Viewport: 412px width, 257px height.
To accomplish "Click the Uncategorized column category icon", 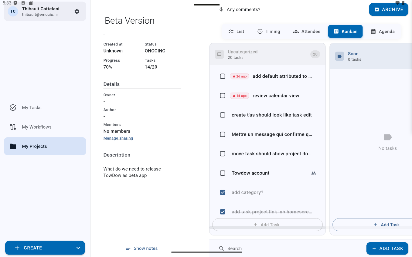I will (x=219, y=54).
